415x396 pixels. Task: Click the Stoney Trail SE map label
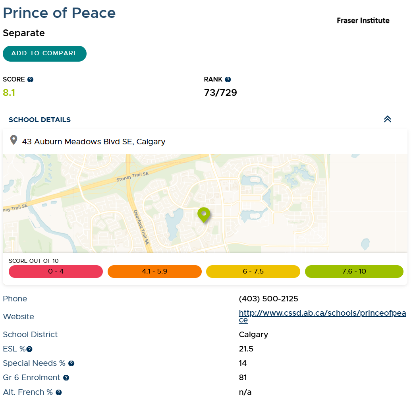coord(132,177)
